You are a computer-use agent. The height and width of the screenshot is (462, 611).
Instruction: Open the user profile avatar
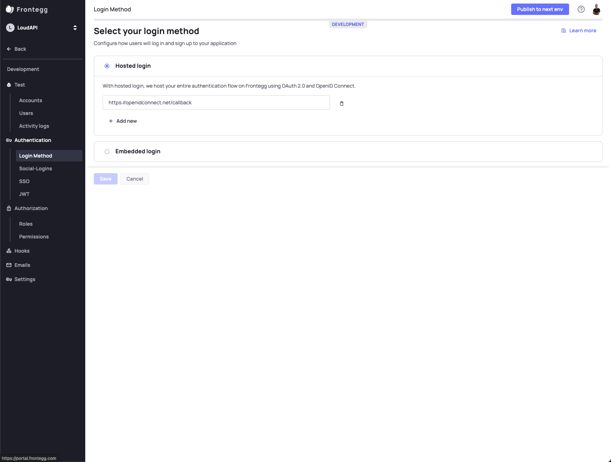pyautogui.click(x=596, y=9)
